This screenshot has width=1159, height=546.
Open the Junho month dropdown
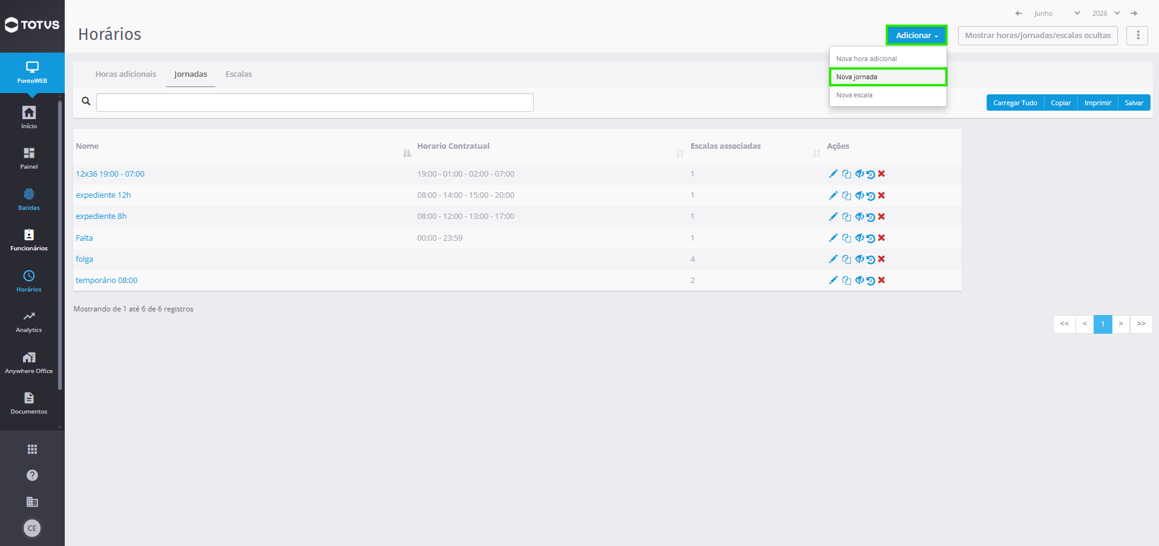[1057, 13]
